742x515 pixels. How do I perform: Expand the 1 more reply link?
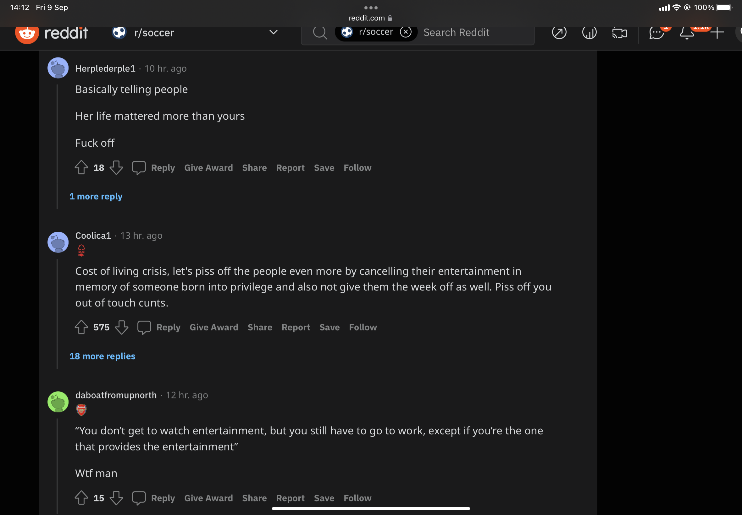click(x=96, y=196)
